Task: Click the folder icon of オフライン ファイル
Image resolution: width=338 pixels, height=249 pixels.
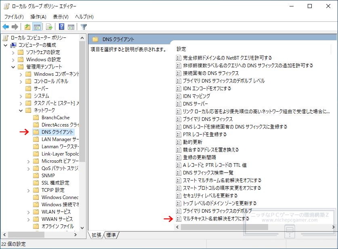Action: click(x=36, y=226)
